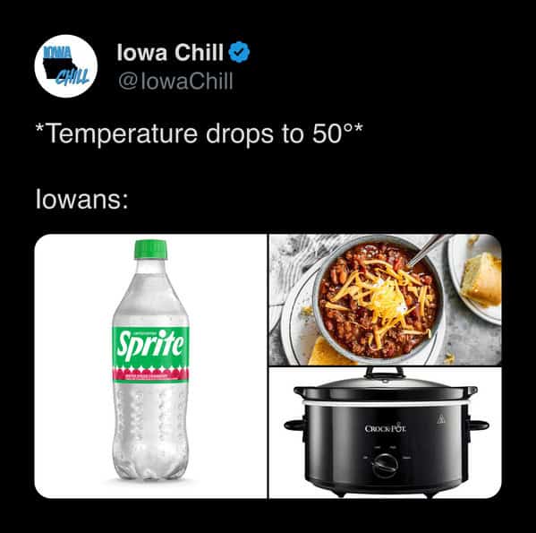Click the Crock-Pot lid handle

[384, 373]
